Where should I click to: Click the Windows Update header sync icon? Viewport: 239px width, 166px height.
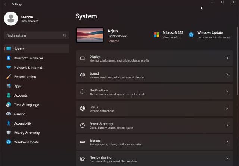(191, 35)
